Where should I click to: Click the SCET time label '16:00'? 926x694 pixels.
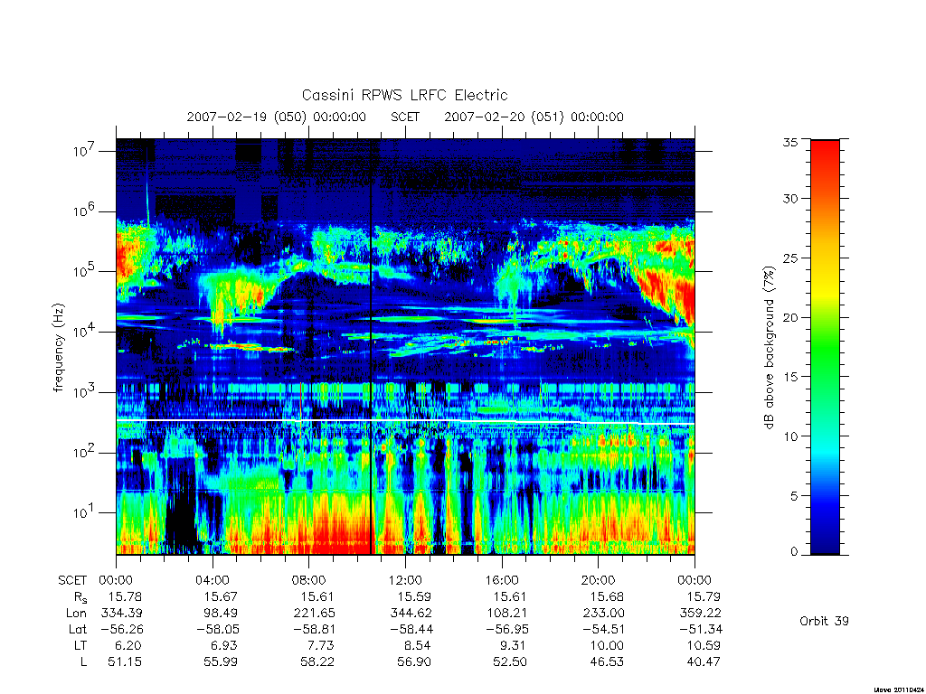point(501,580)
